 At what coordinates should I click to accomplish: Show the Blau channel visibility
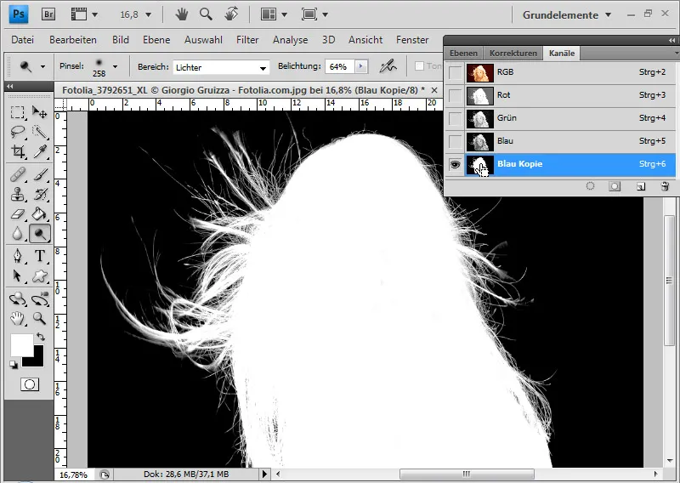[x=456, y=141]
